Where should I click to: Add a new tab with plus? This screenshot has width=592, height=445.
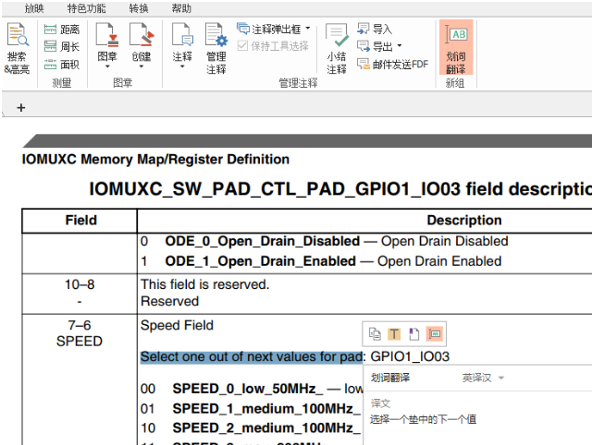(21, 108)
